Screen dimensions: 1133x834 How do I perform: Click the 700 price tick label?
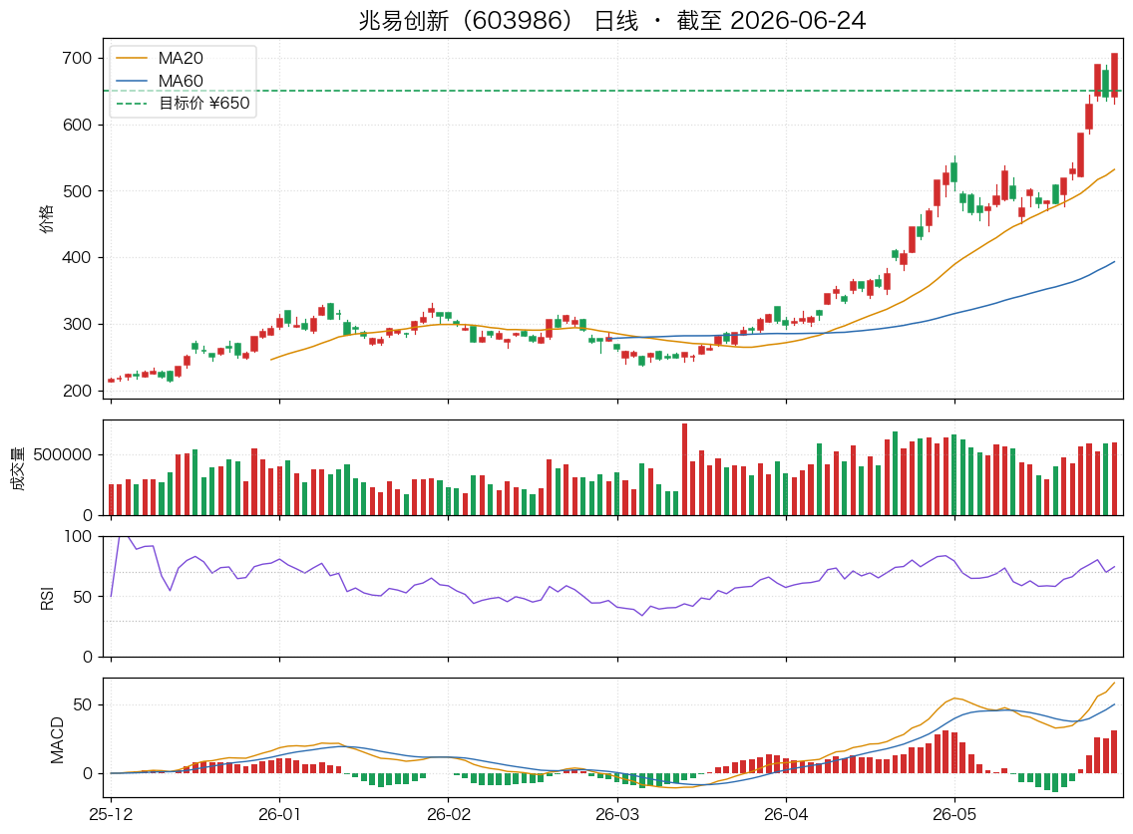click(x=77, y=58)
